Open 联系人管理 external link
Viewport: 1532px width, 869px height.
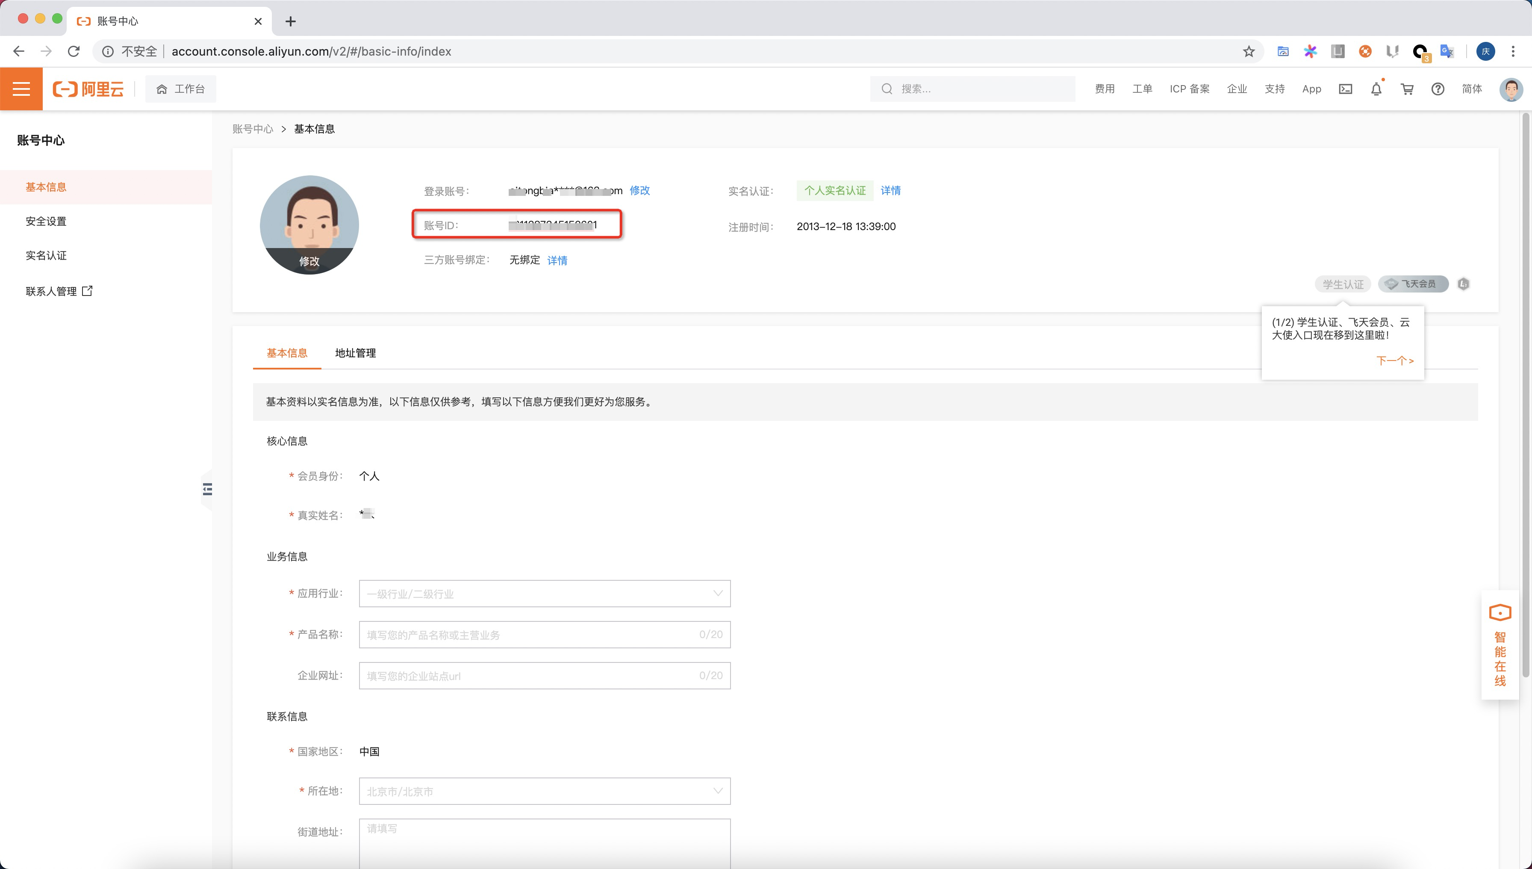[x=59, y=291]
